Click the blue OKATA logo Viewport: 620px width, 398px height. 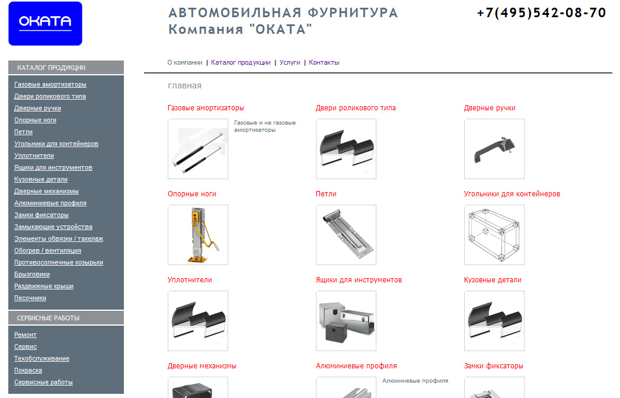(x=45, y=24)
